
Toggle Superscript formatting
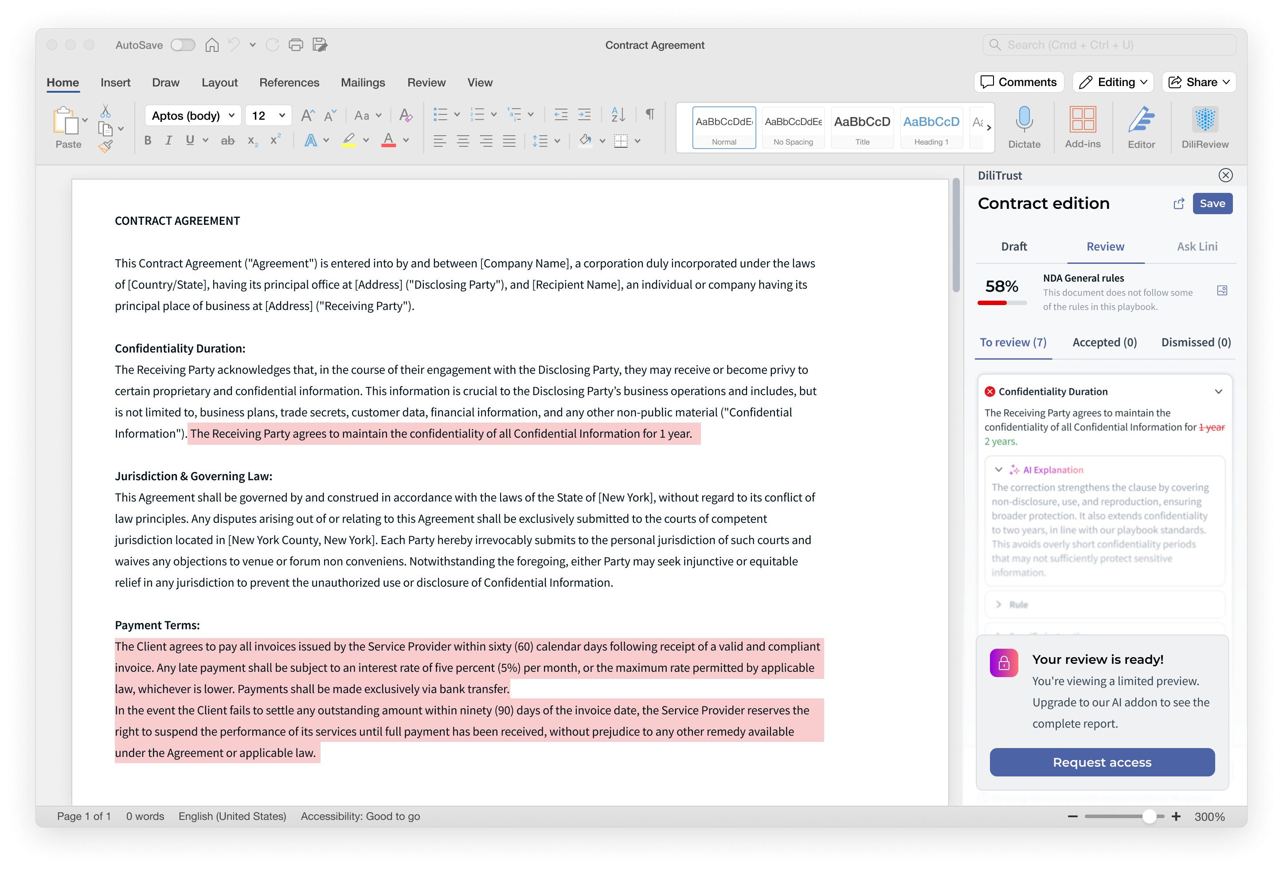274,140
